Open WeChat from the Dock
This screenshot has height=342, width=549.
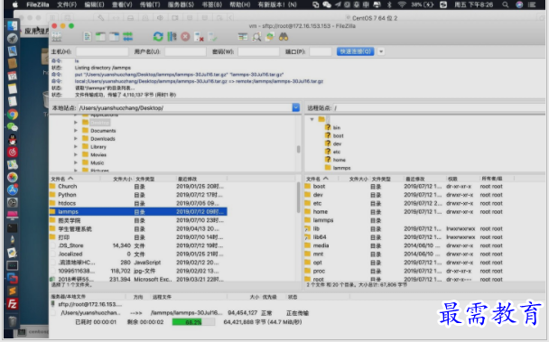pyautogui.click(x=13, y=127)
